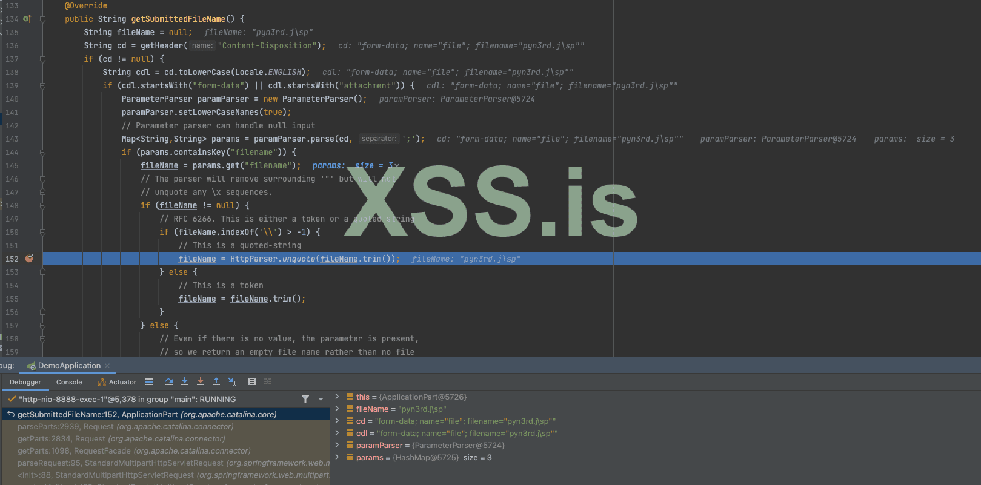The width and height of the screenshot is (981, 485).
Task: Expand the cd variable node
Action: tap(338, 421)
